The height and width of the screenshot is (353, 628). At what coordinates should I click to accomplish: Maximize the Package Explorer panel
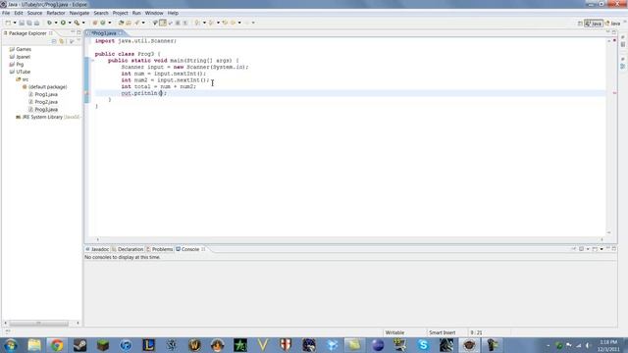click(78, 32)
